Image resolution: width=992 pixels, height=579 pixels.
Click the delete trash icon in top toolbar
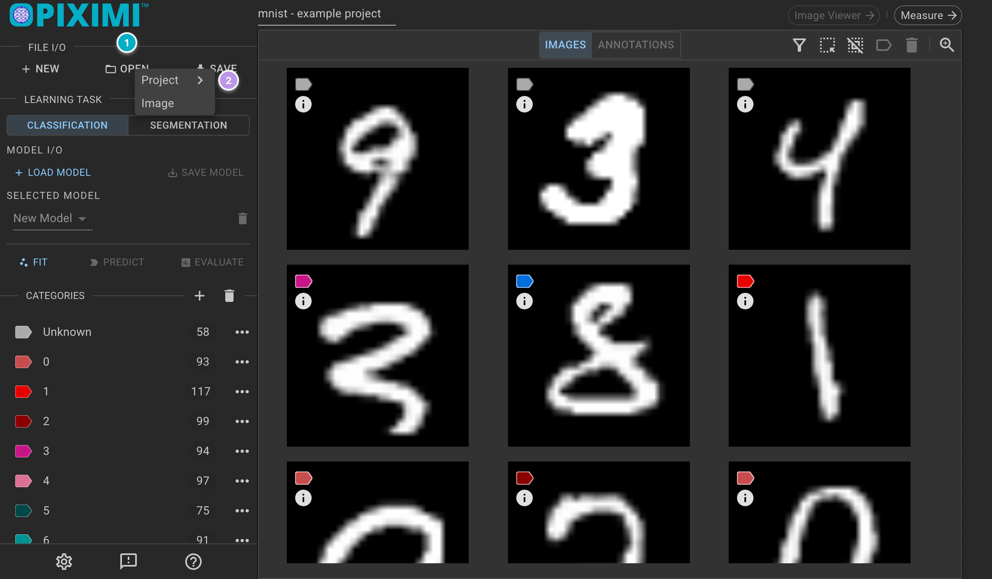[912, 45]
